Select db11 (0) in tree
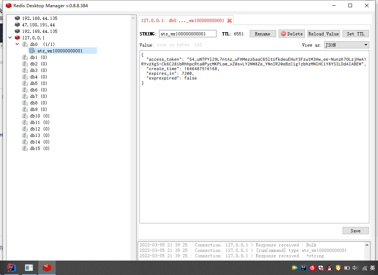The image size is (378, 275). [40, 122]
